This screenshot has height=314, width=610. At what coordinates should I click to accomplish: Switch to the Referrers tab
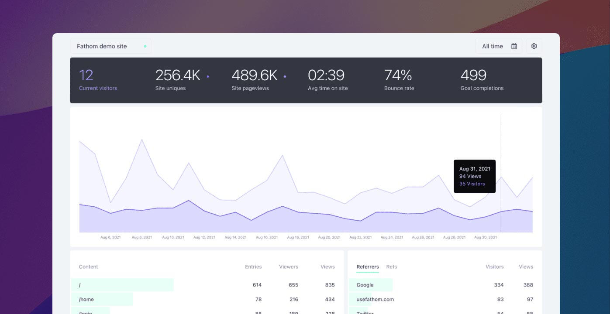[x=367, y=266]
